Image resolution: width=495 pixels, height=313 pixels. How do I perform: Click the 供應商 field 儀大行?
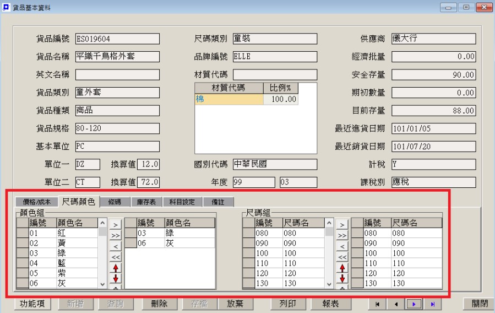tap(433, 39)
